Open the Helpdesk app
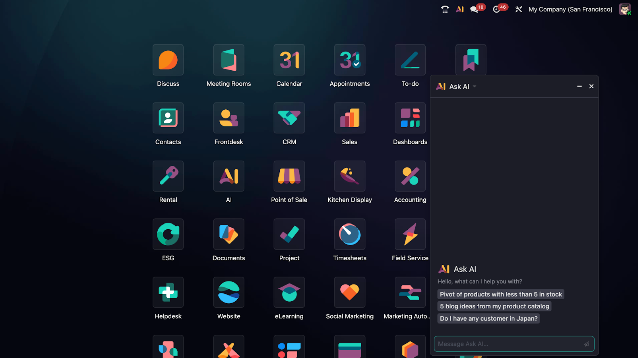Viewport: 638px width, 358px height. (168, 292)
